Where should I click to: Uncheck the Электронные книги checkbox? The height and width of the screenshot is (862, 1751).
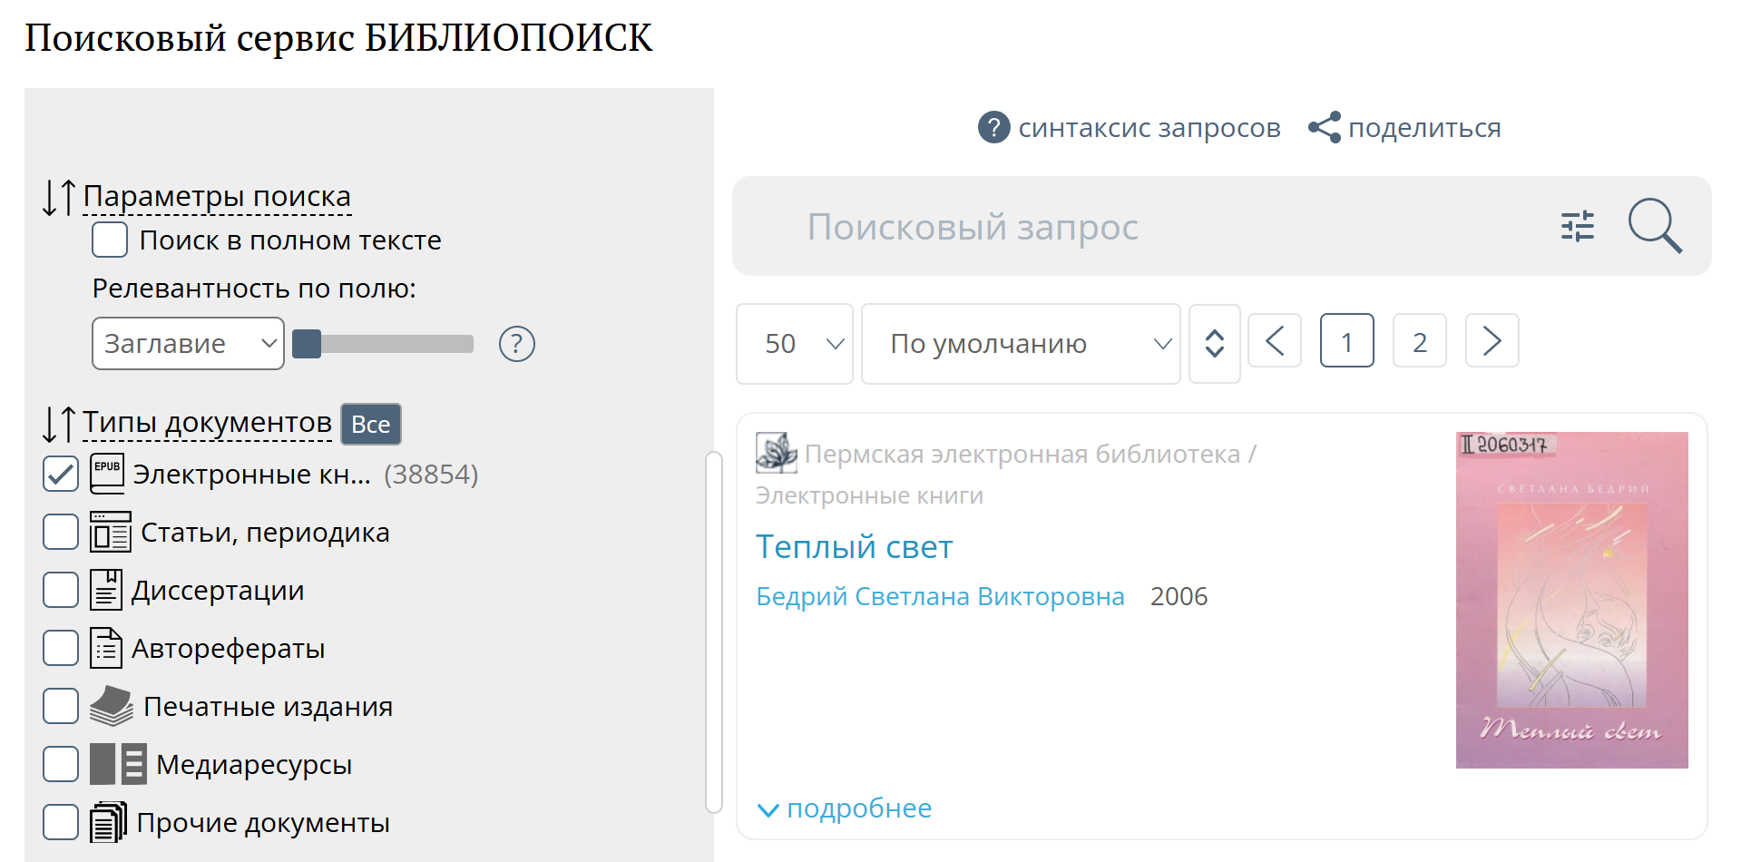(61, 475)
